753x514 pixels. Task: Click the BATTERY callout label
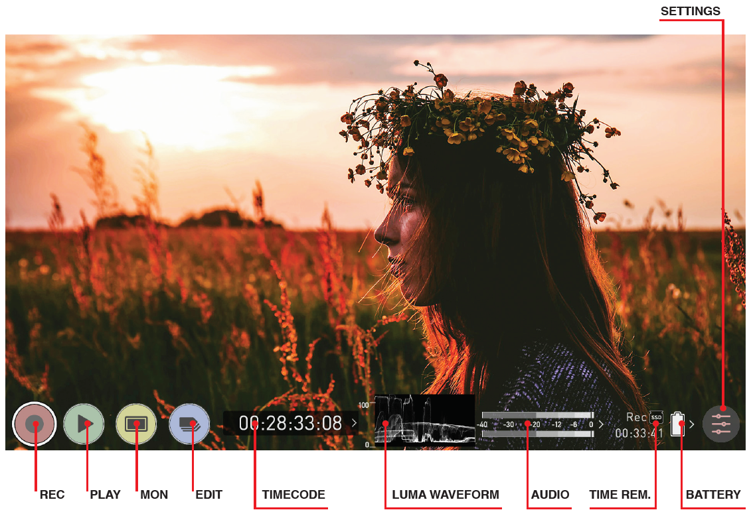pos(712,495)
